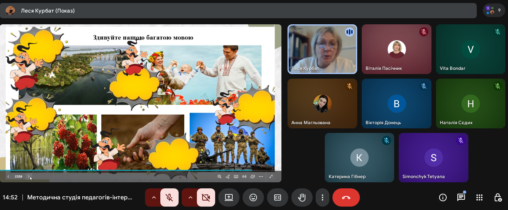Exit fullscreen of the presentation
This screenshot has width=508, height=210.
[271, 177]
